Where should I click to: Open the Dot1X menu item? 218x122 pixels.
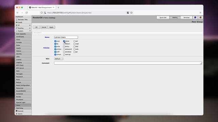coord(23,114)
